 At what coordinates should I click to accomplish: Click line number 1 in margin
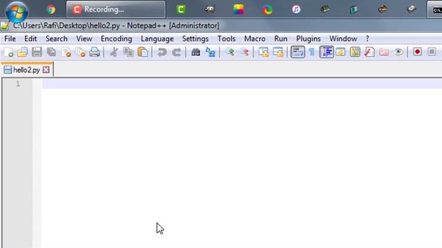18,84
